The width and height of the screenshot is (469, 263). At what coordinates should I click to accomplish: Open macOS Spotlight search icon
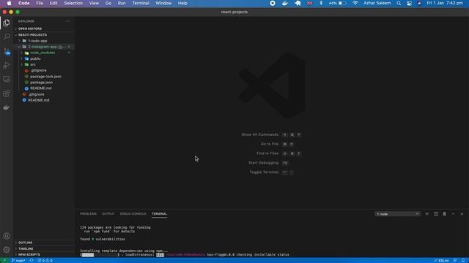(399, 3)
